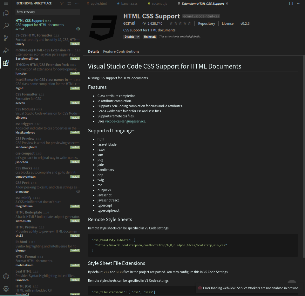Open the Accounts menu icon
The height and width of the screenshot is (296, 305).
click(x=6, y=276)
